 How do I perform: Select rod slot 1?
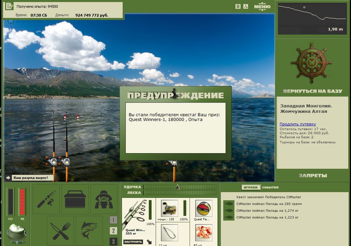click(x=113, y=220)
